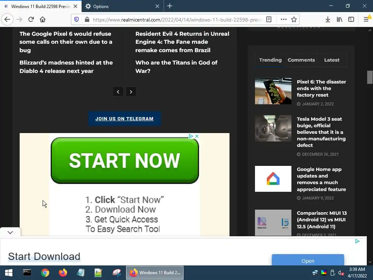Click the Google Home logo thumbnail
The height and width of the screenshot is (280, 373).
273,179
